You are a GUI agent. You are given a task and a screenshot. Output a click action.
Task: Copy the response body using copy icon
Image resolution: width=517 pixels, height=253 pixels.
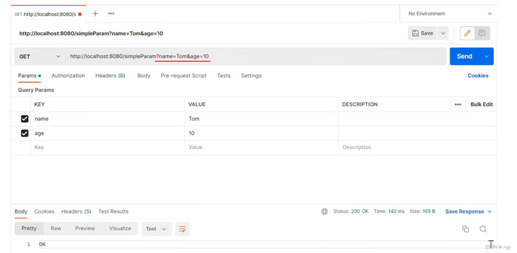(466, 229)
